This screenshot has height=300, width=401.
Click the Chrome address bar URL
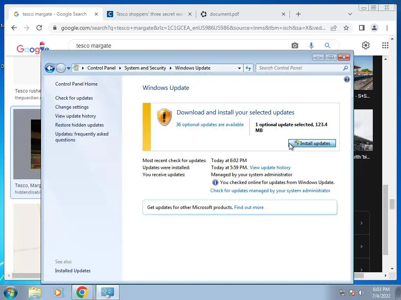193,28
